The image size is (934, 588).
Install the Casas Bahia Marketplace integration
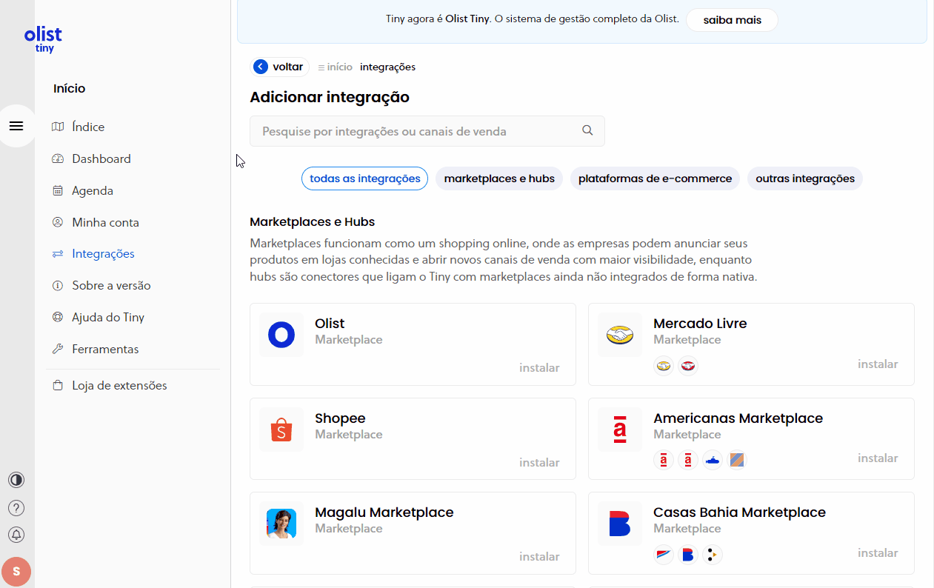878,553
